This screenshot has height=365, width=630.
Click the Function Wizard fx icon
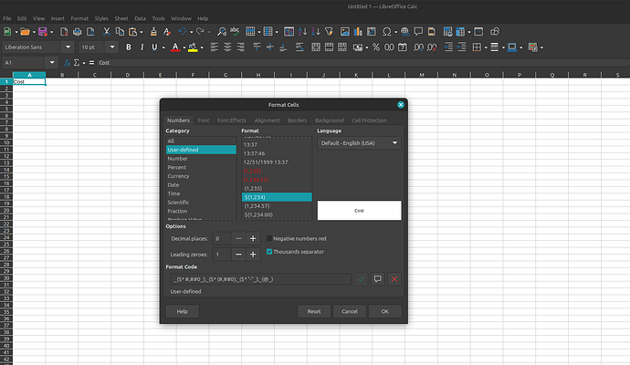pos(66,62)
